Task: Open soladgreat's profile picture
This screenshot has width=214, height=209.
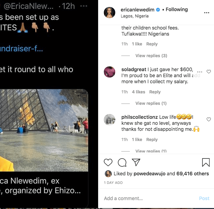Action: [x=110, y=72]
